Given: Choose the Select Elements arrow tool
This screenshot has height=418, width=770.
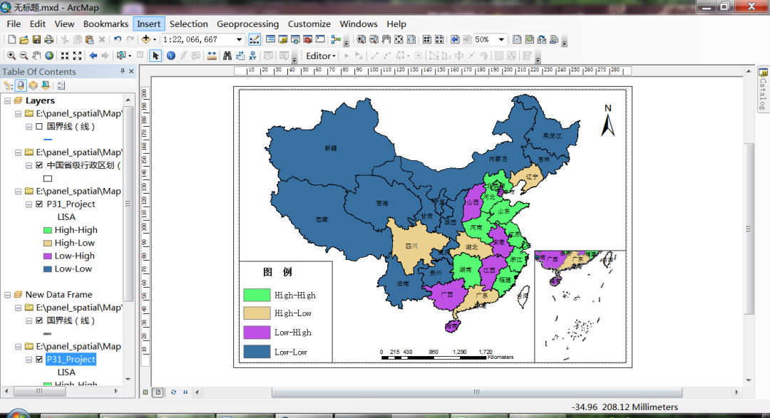Looking at the screenshot, I should [155, 56].
